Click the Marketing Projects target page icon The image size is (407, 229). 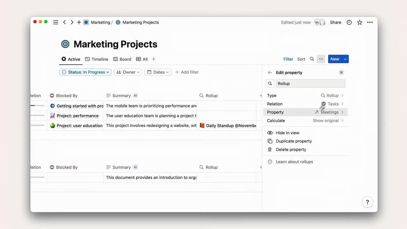point(65,44)
